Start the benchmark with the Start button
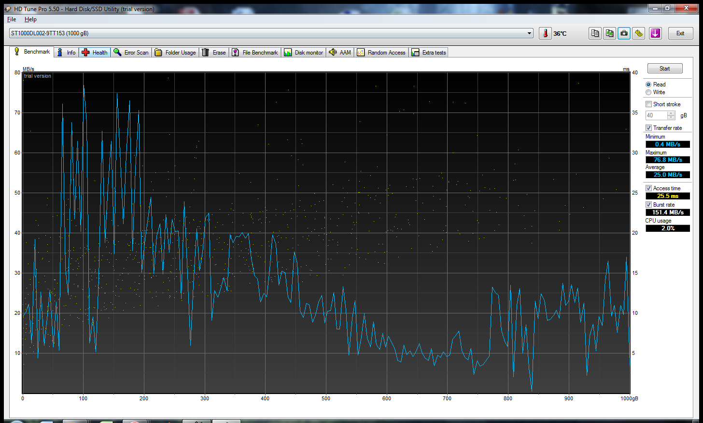This screenshot has height=423, width=703. (665, 69)
